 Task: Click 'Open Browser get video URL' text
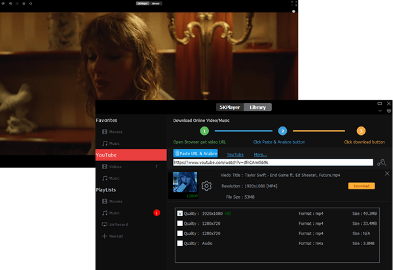pyautogui.click(x=200, y=142)
